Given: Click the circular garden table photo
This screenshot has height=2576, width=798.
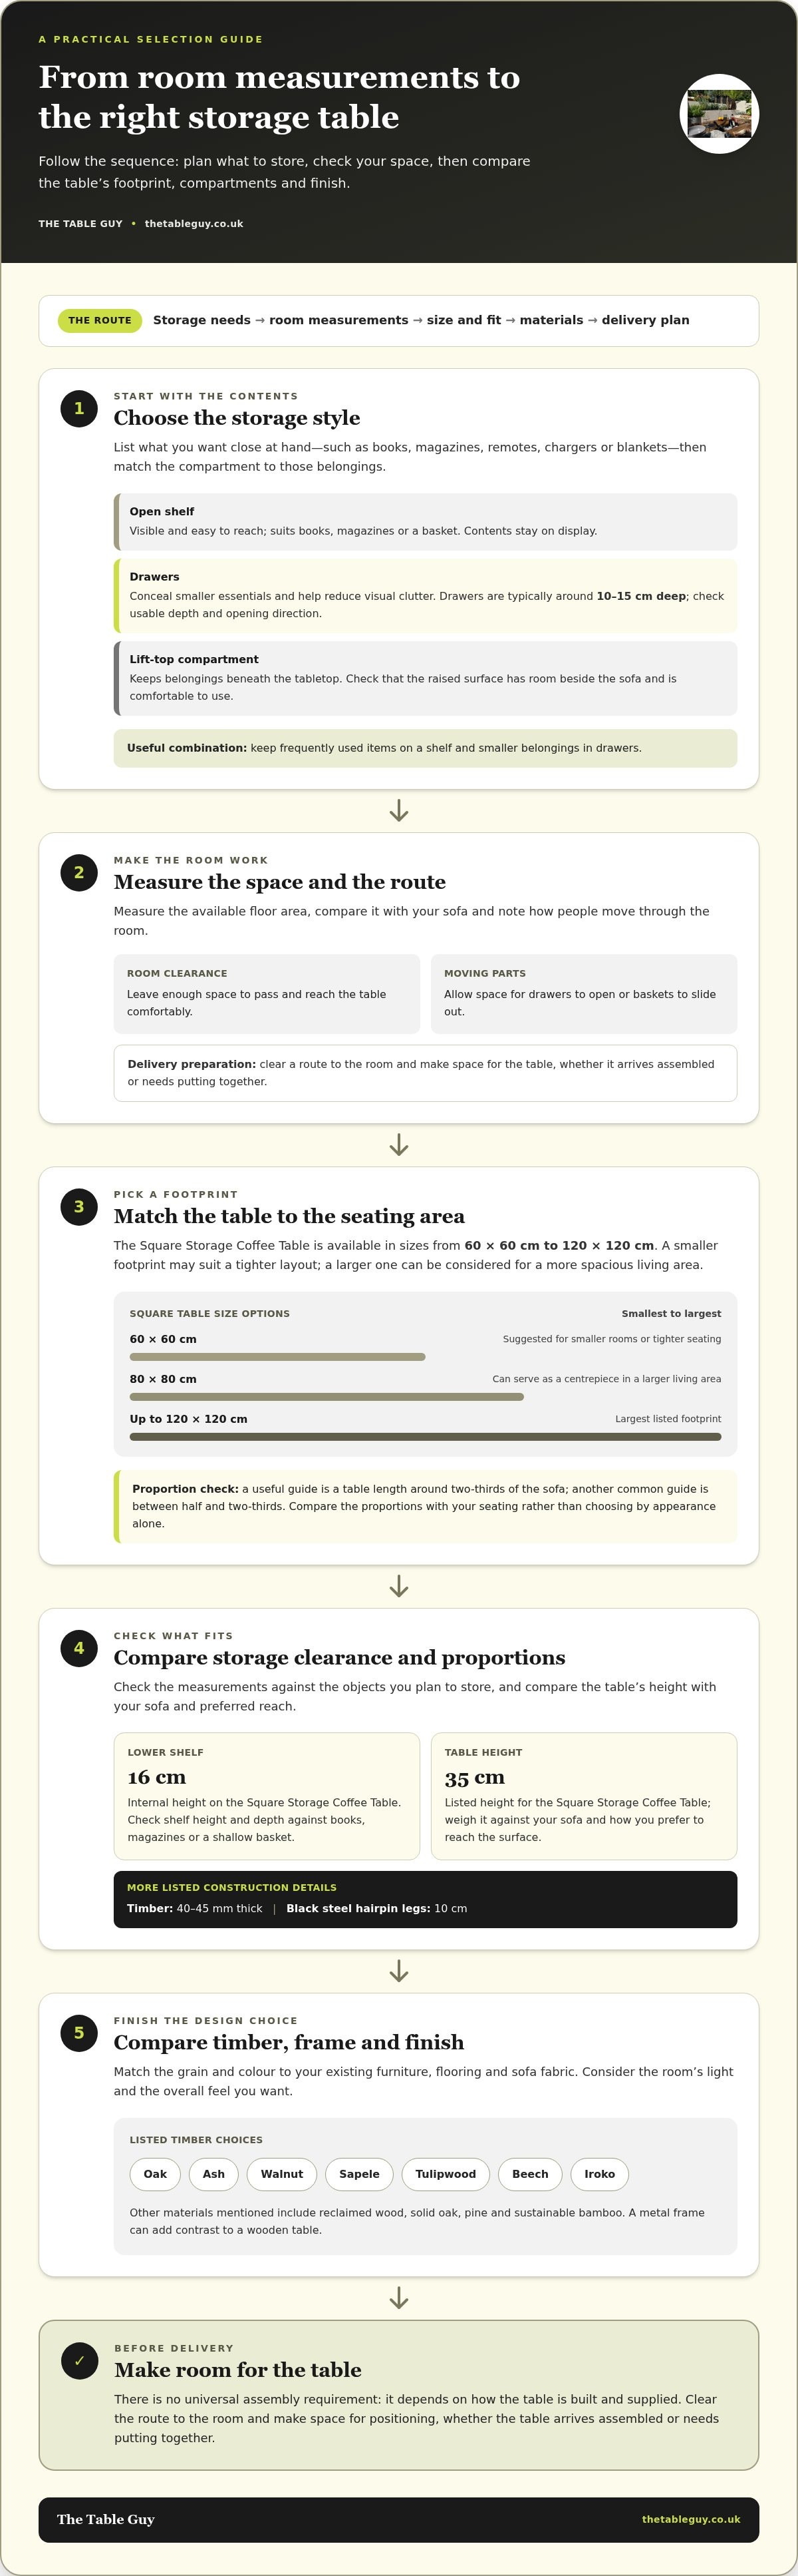Looking at the screenshot, I should pos(719,114).
